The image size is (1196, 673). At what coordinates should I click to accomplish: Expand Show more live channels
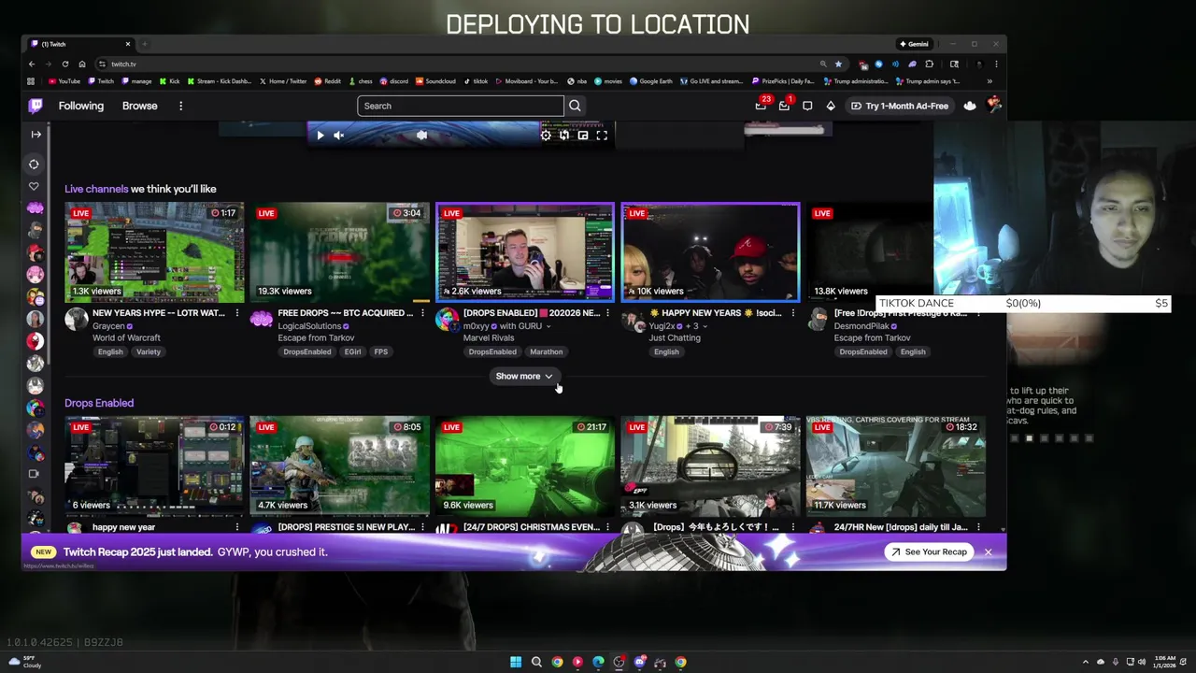[x=524, y=376]
